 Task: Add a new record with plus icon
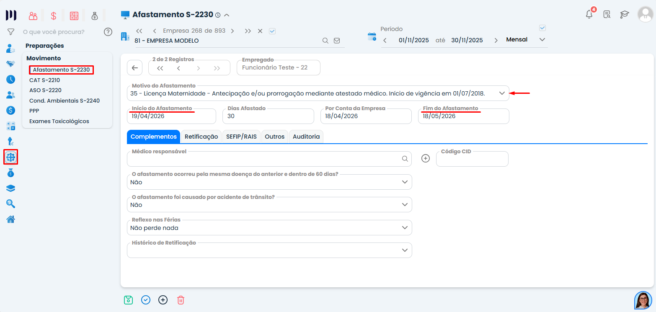[163, 300]
